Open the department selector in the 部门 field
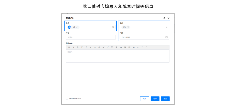 [166, 27]
